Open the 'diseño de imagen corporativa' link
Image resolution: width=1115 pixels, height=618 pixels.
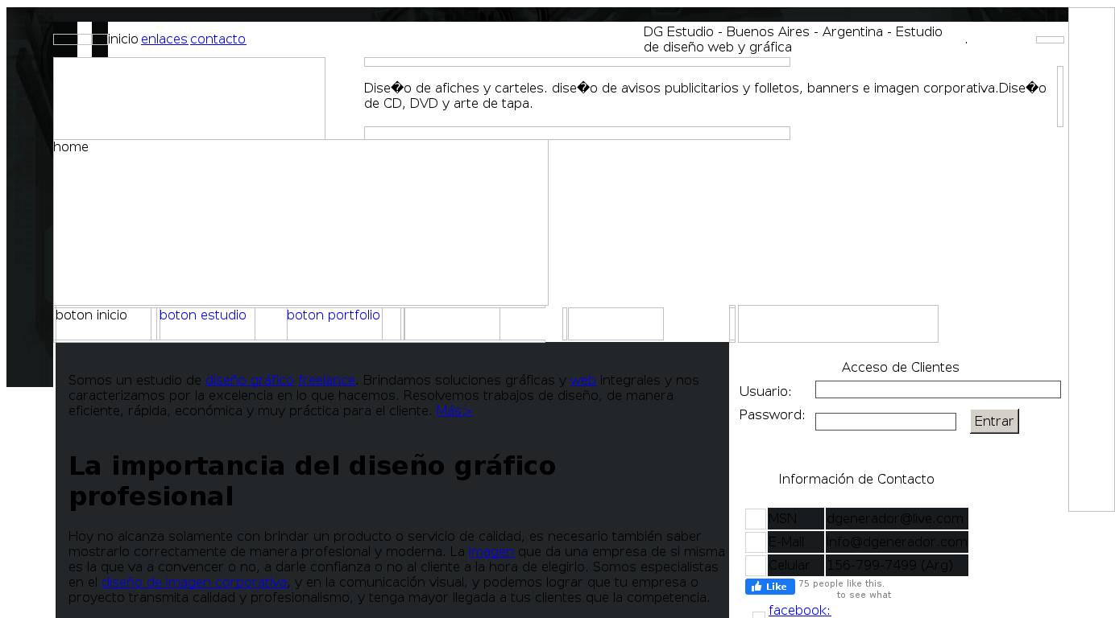(x=193, y=583)
